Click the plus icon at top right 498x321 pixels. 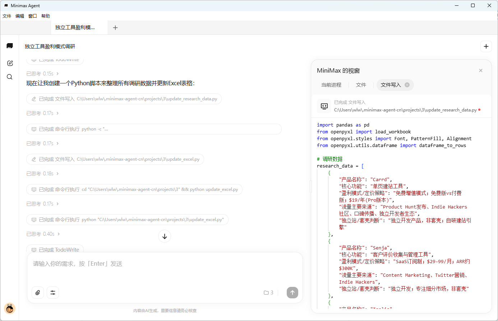point(486,46)
